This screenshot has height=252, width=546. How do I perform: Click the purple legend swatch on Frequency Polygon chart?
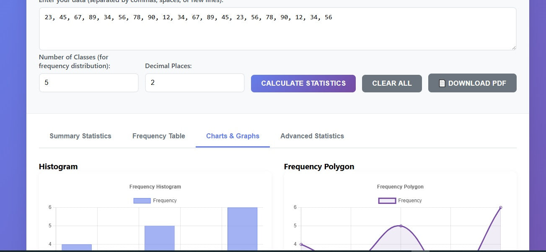(386, 201)
